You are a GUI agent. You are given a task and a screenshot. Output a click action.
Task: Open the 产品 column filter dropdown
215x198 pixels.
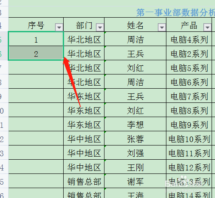point(207,27)
